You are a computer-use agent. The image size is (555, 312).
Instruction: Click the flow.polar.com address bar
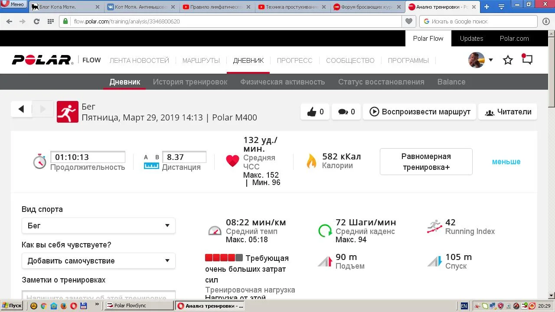click(230, 21)
